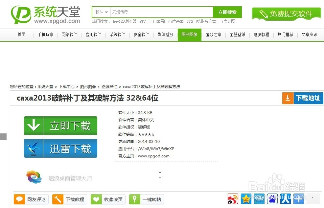324x208 pixels.
Task: Open the 游戏之家 navigation item
Action: click(x=214, y=35)
